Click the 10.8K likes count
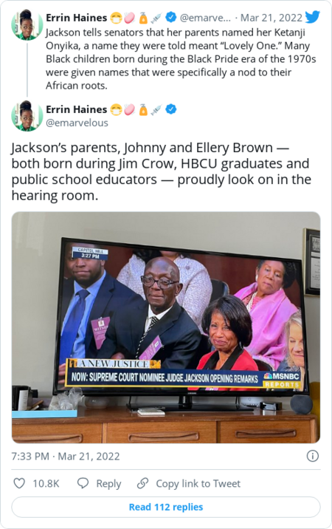 pyautogui.click(x=46, y=483)
